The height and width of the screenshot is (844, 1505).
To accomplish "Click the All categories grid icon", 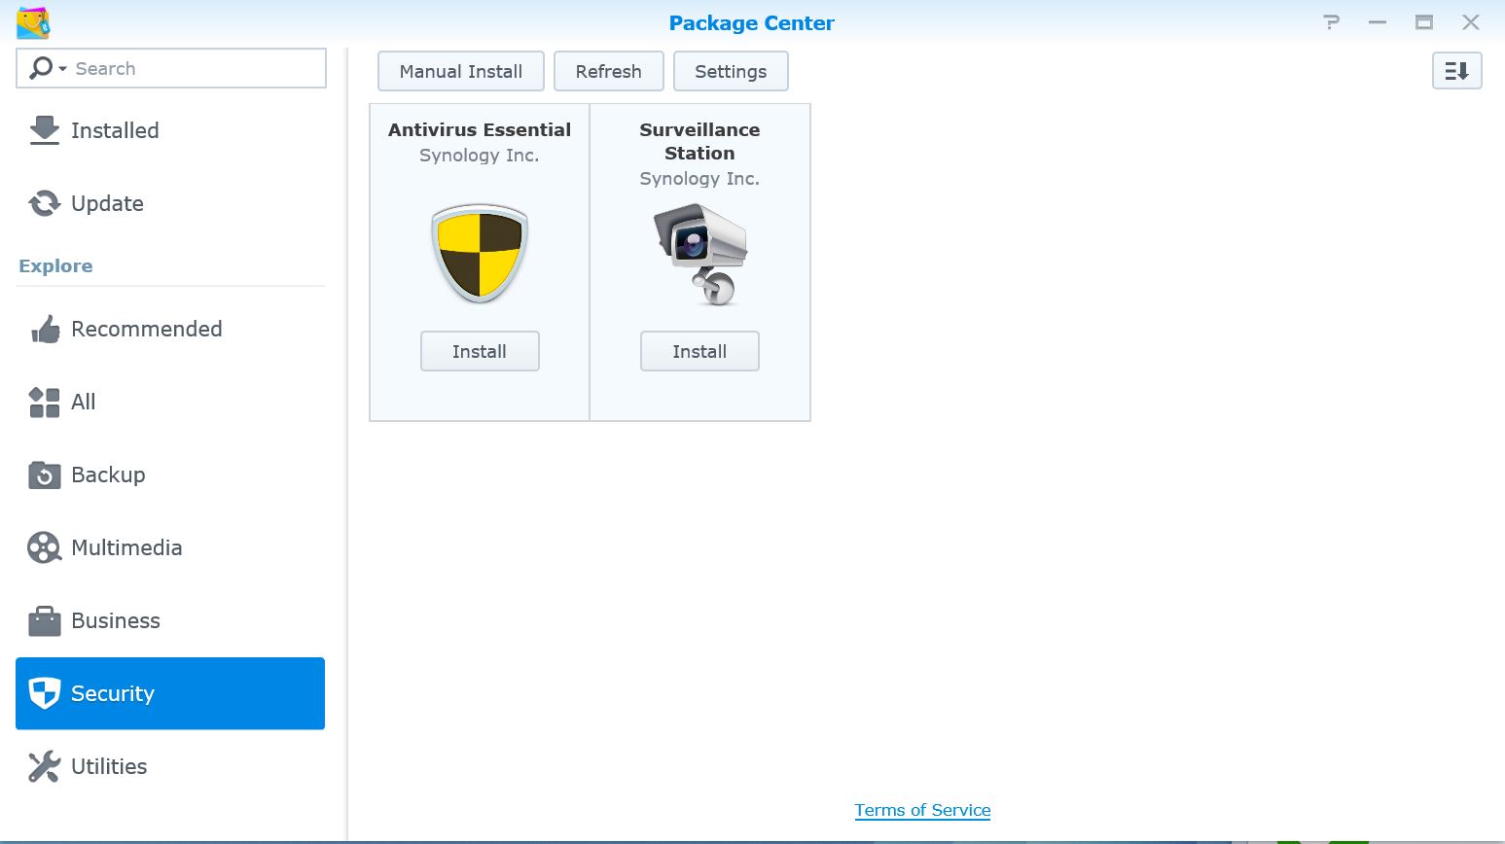I will [x=45, y=402].
